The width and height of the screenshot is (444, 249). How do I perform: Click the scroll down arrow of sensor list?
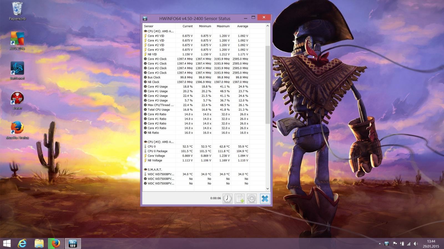coord(268,189)
